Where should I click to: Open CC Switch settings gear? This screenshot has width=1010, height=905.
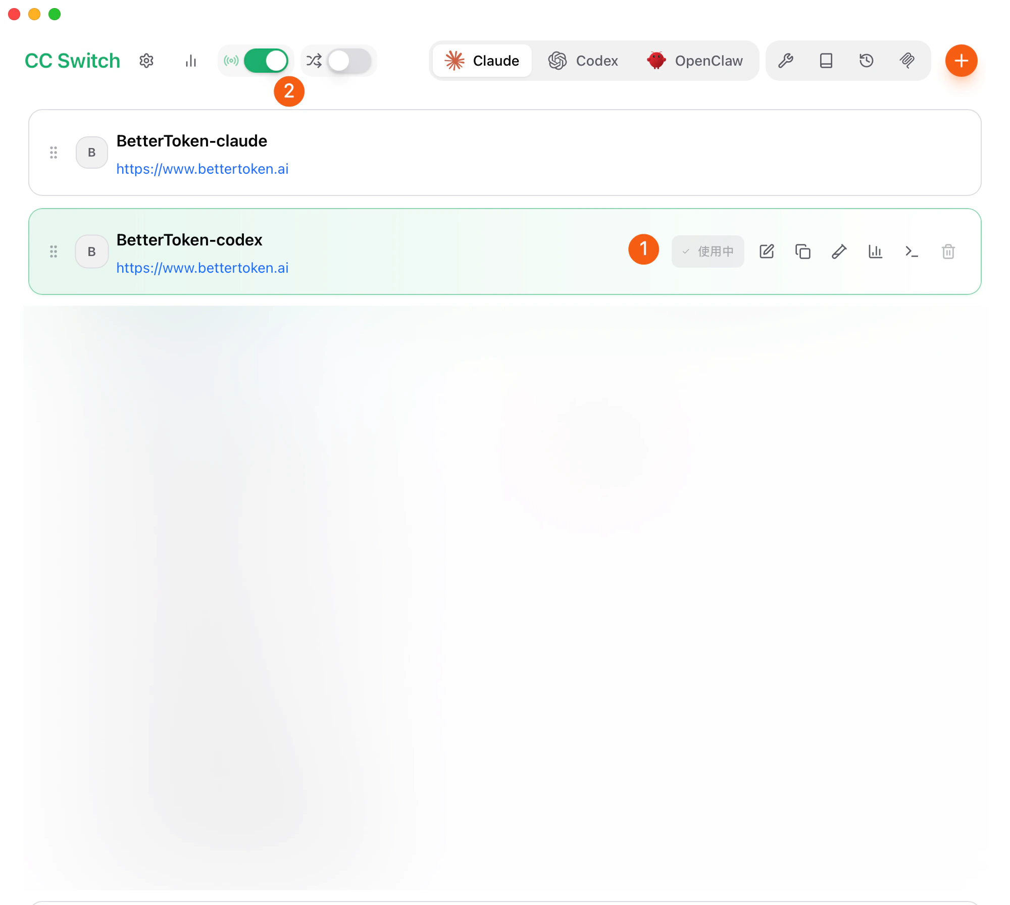[146, 61]
